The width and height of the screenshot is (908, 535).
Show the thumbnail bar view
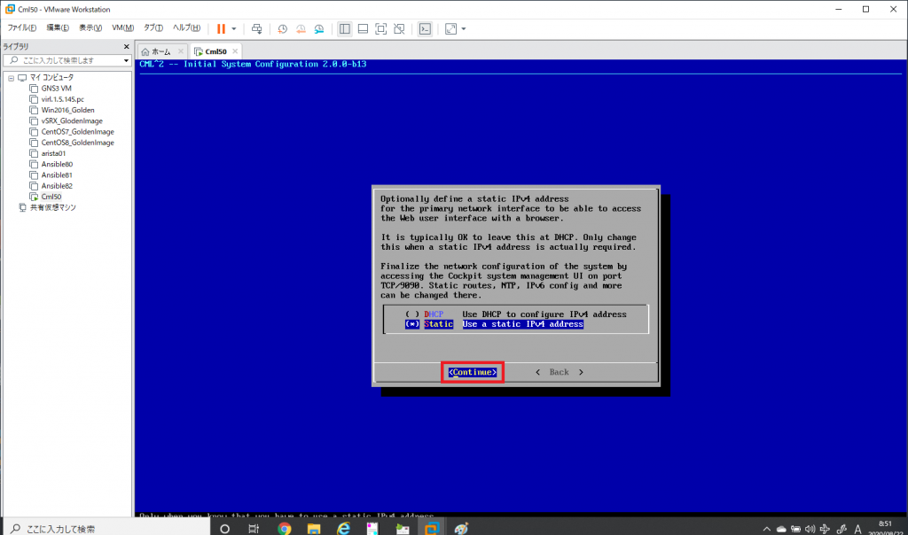pyautogui.click(x=364, y=28)
